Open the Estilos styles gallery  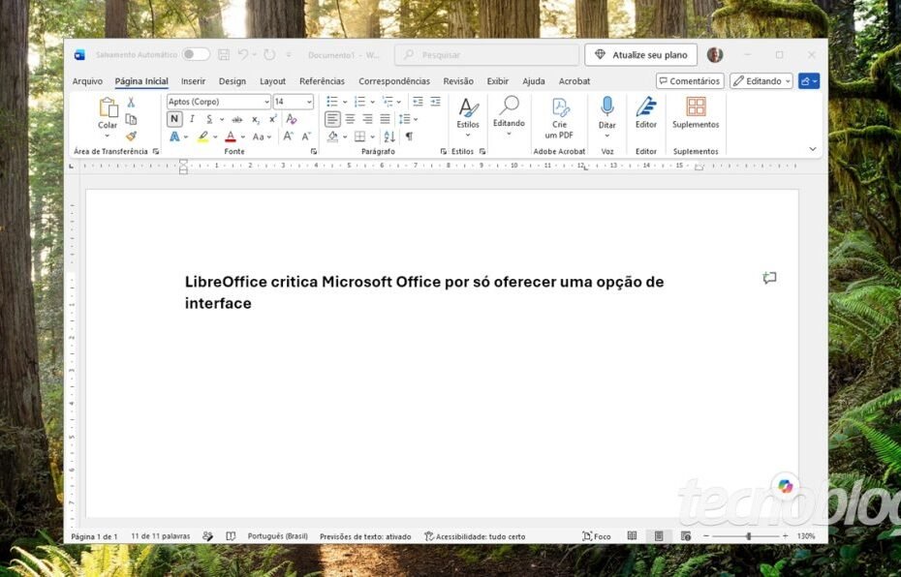468,117
